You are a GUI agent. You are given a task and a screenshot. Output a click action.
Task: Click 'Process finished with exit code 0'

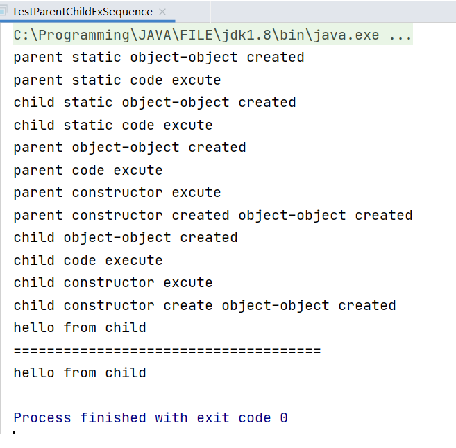(x=150, y=418)
